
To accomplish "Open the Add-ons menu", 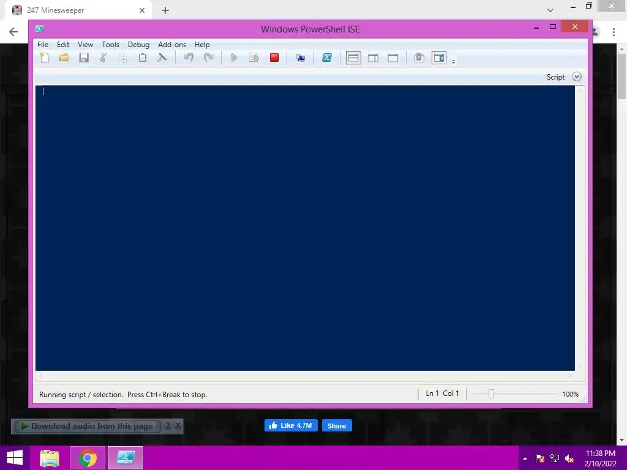I will pos(172,44).
